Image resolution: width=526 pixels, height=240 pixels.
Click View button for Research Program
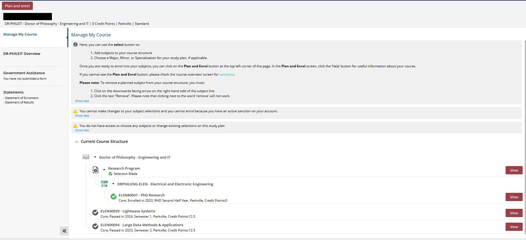click(x=514, y=170)
